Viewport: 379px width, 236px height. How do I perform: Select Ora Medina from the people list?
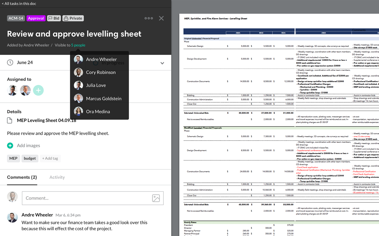click(98, 112)
